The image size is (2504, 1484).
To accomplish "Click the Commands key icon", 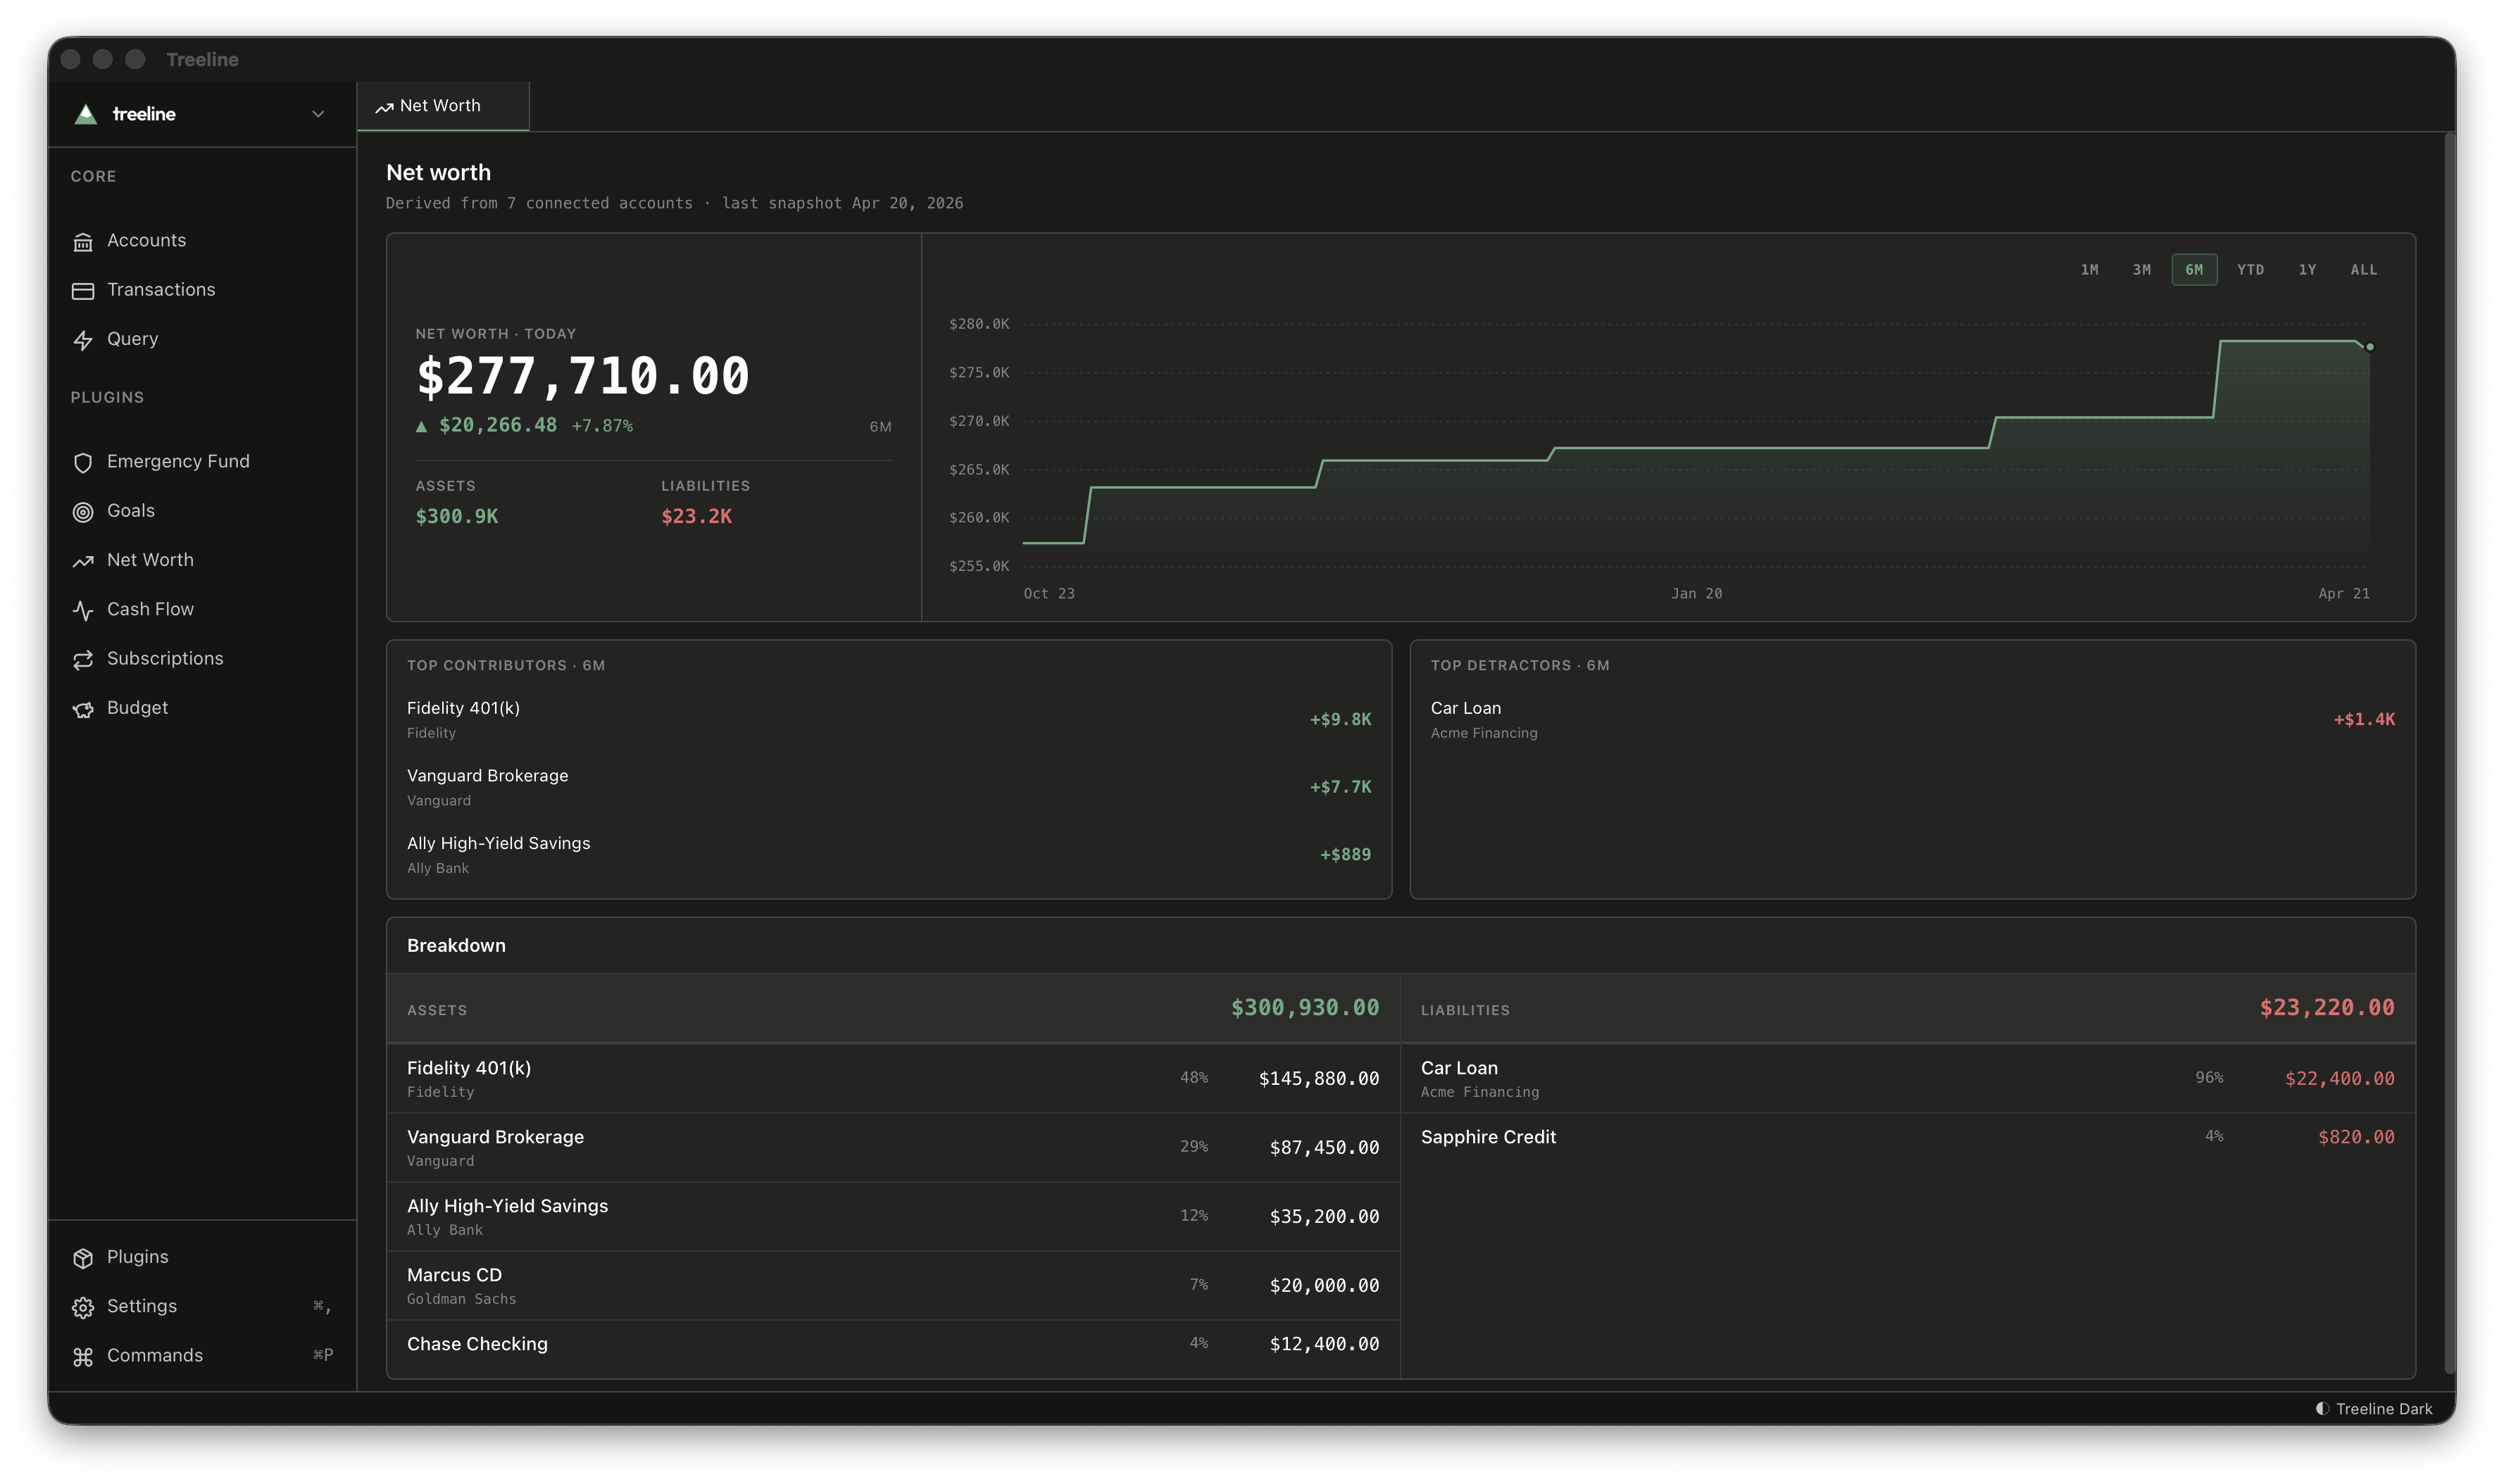I will [x=83, y=1357].
